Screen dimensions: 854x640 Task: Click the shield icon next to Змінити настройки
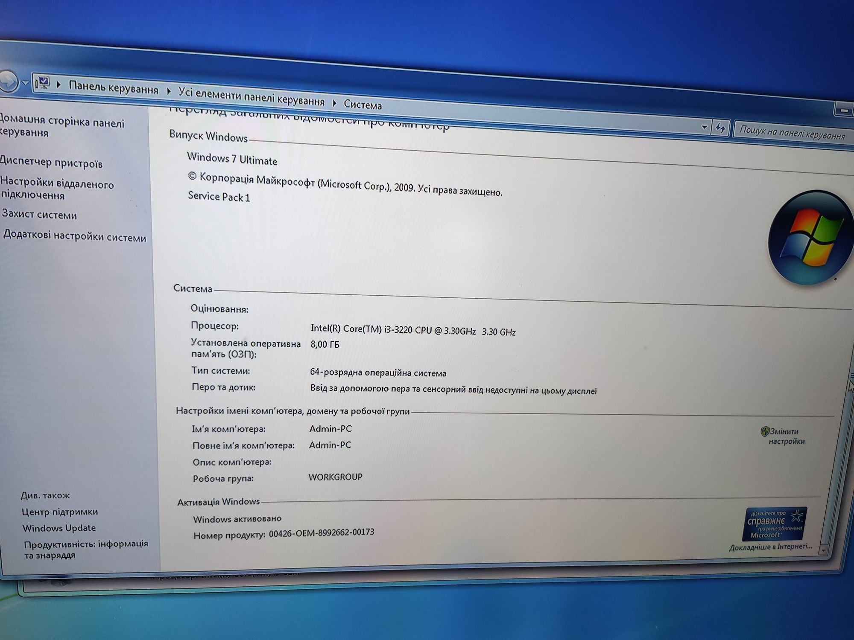[765, 431]
